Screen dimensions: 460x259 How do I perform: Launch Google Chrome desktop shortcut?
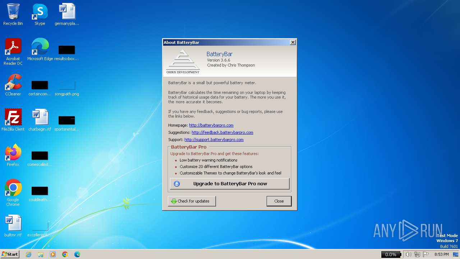coord(13,193)
